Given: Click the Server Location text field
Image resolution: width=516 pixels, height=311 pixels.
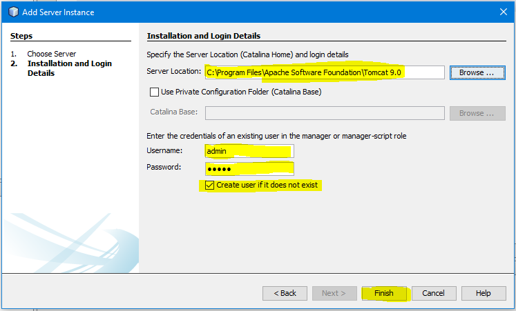Looking at the screenshot, I should coord(325,72).
